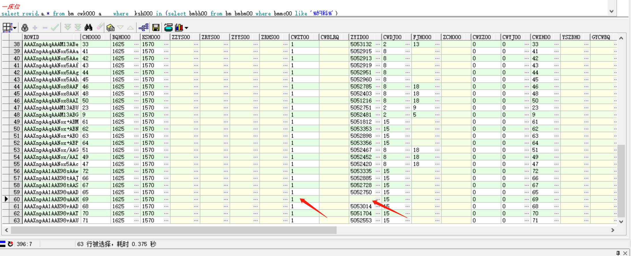Click the refresh icon in the status bar
The width and height of the screenshot is (631, 256).
10,244
